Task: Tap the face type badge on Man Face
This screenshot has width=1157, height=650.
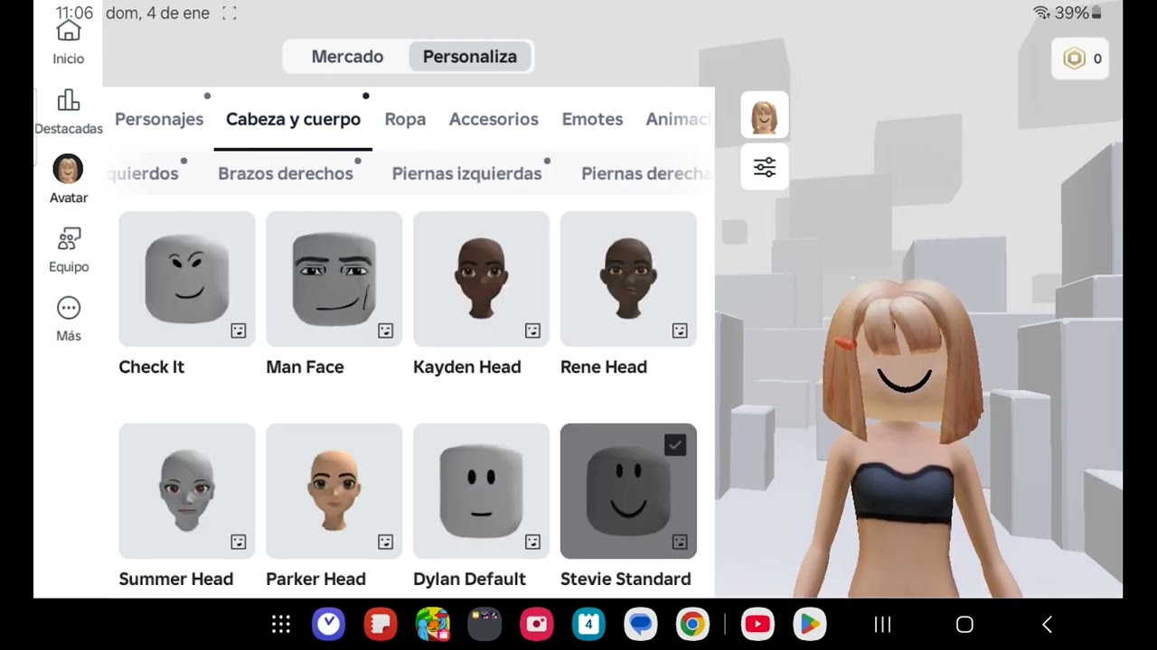Action: [x=386, y=330]
